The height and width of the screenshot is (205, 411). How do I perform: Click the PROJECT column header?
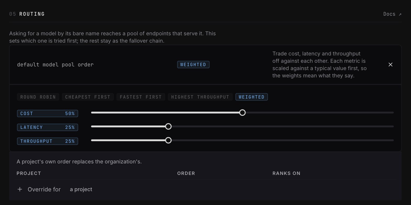[x=29, y=173]
